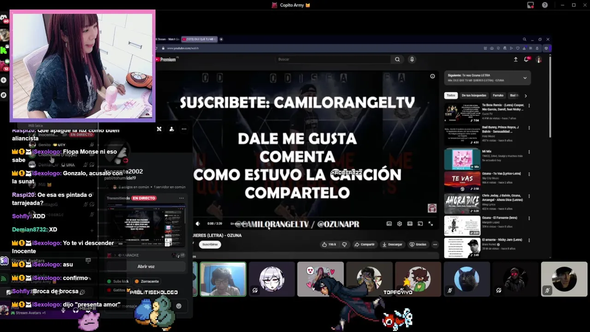Open options menu for Ozuna - Te Vas
The width and height of the screenshot is (590, 332).
tap(529, 174)
